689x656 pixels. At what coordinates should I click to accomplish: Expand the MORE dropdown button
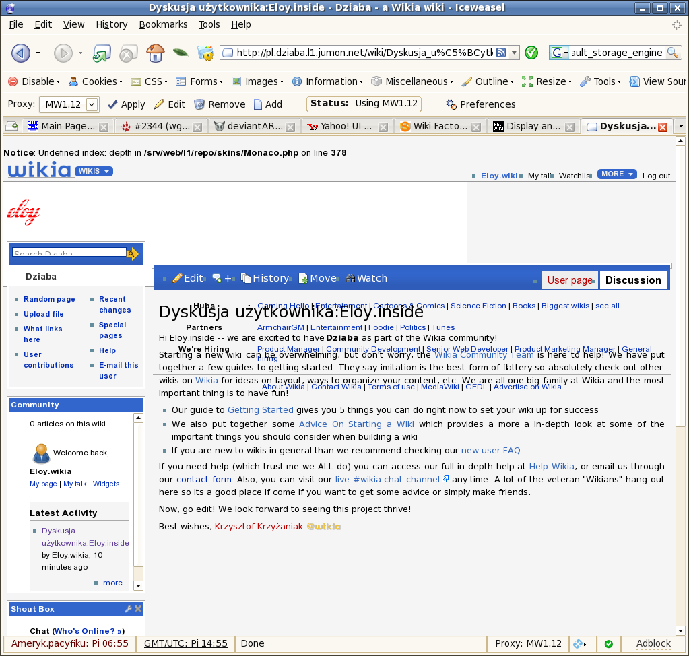(617, 174)
